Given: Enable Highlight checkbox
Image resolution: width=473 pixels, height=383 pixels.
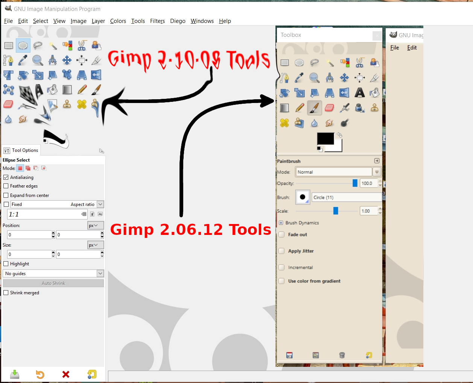Looking at the screenshot, I should click(6, 263).
